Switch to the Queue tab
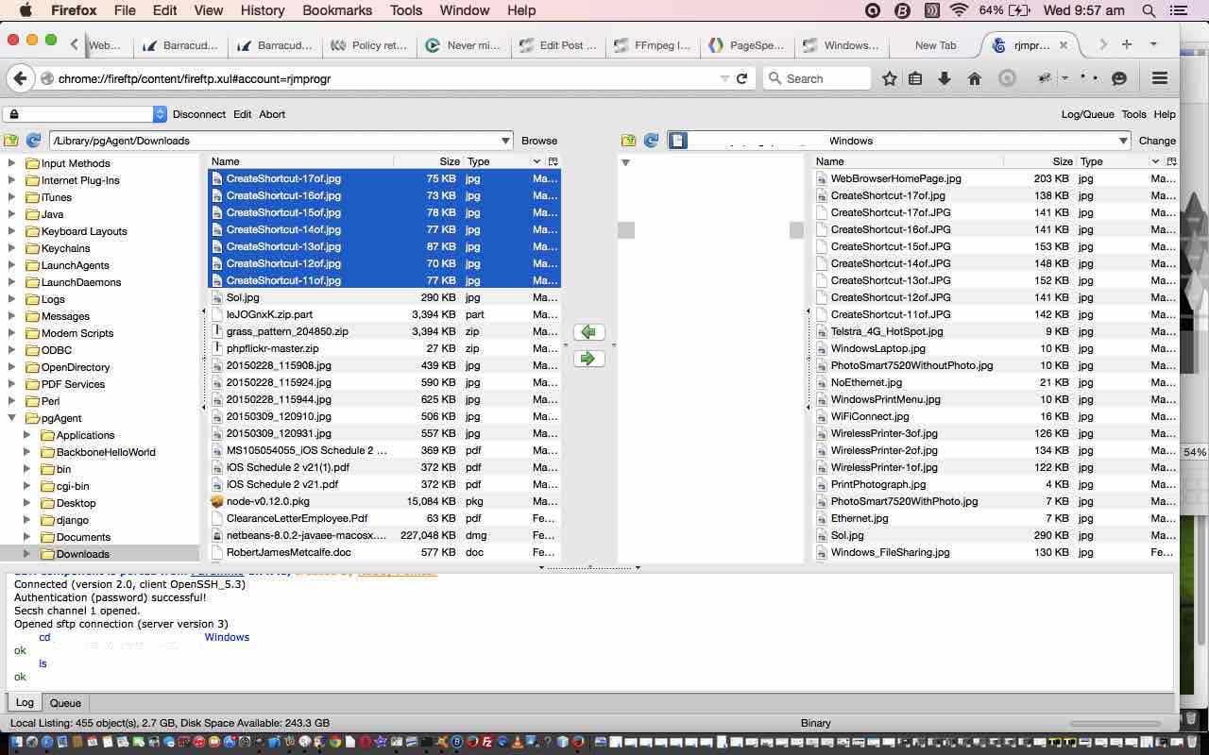This screenshot has height=755, width=1209. click(65, 703)
